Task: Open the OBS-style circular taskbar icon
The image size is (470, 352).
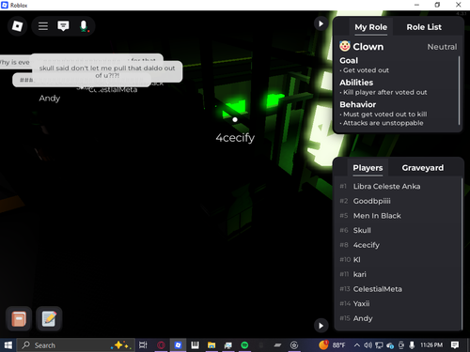Action: click(294, 345)
